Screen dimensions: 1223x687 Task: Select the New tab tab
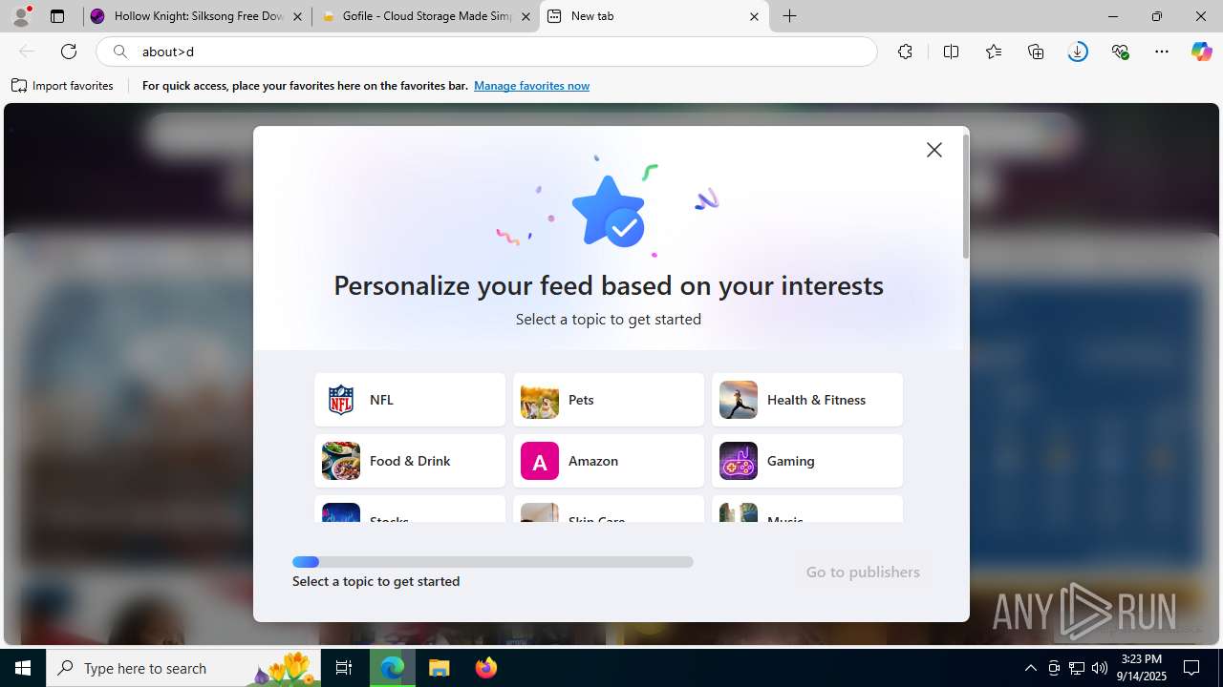tap(654, 16)
